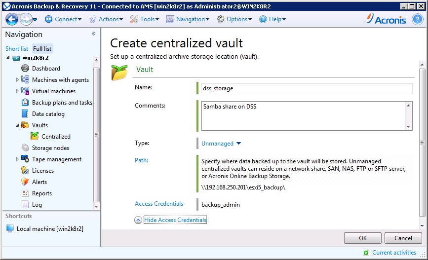Open the navigation history dropdown arrow
This screenshot has height=260, width=428.
click(35, 20)
